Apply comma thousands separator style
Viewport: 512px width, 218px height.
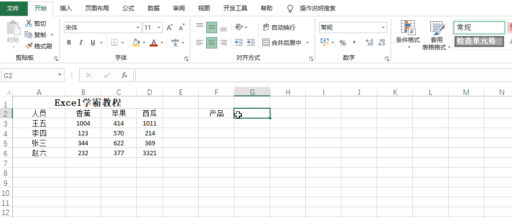(x=354, y=43)
